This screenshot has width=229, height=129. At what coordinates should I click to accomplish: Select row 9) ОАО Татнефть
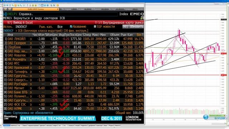73,72
